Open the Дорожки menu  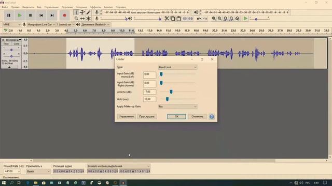click(67, 7)
